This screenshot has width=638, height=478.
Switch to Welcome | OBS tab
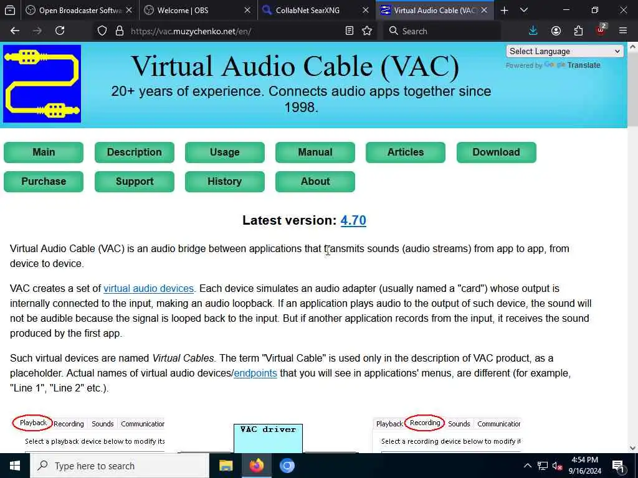198,11
